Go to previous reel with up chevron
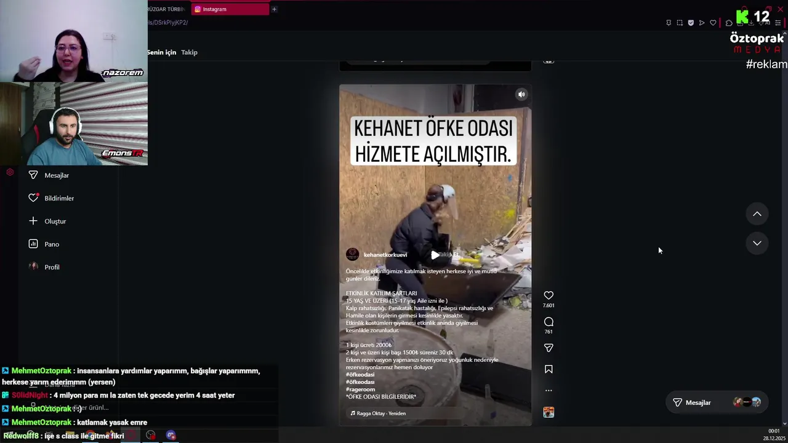The image size is (788, 443). click(757, 214)
